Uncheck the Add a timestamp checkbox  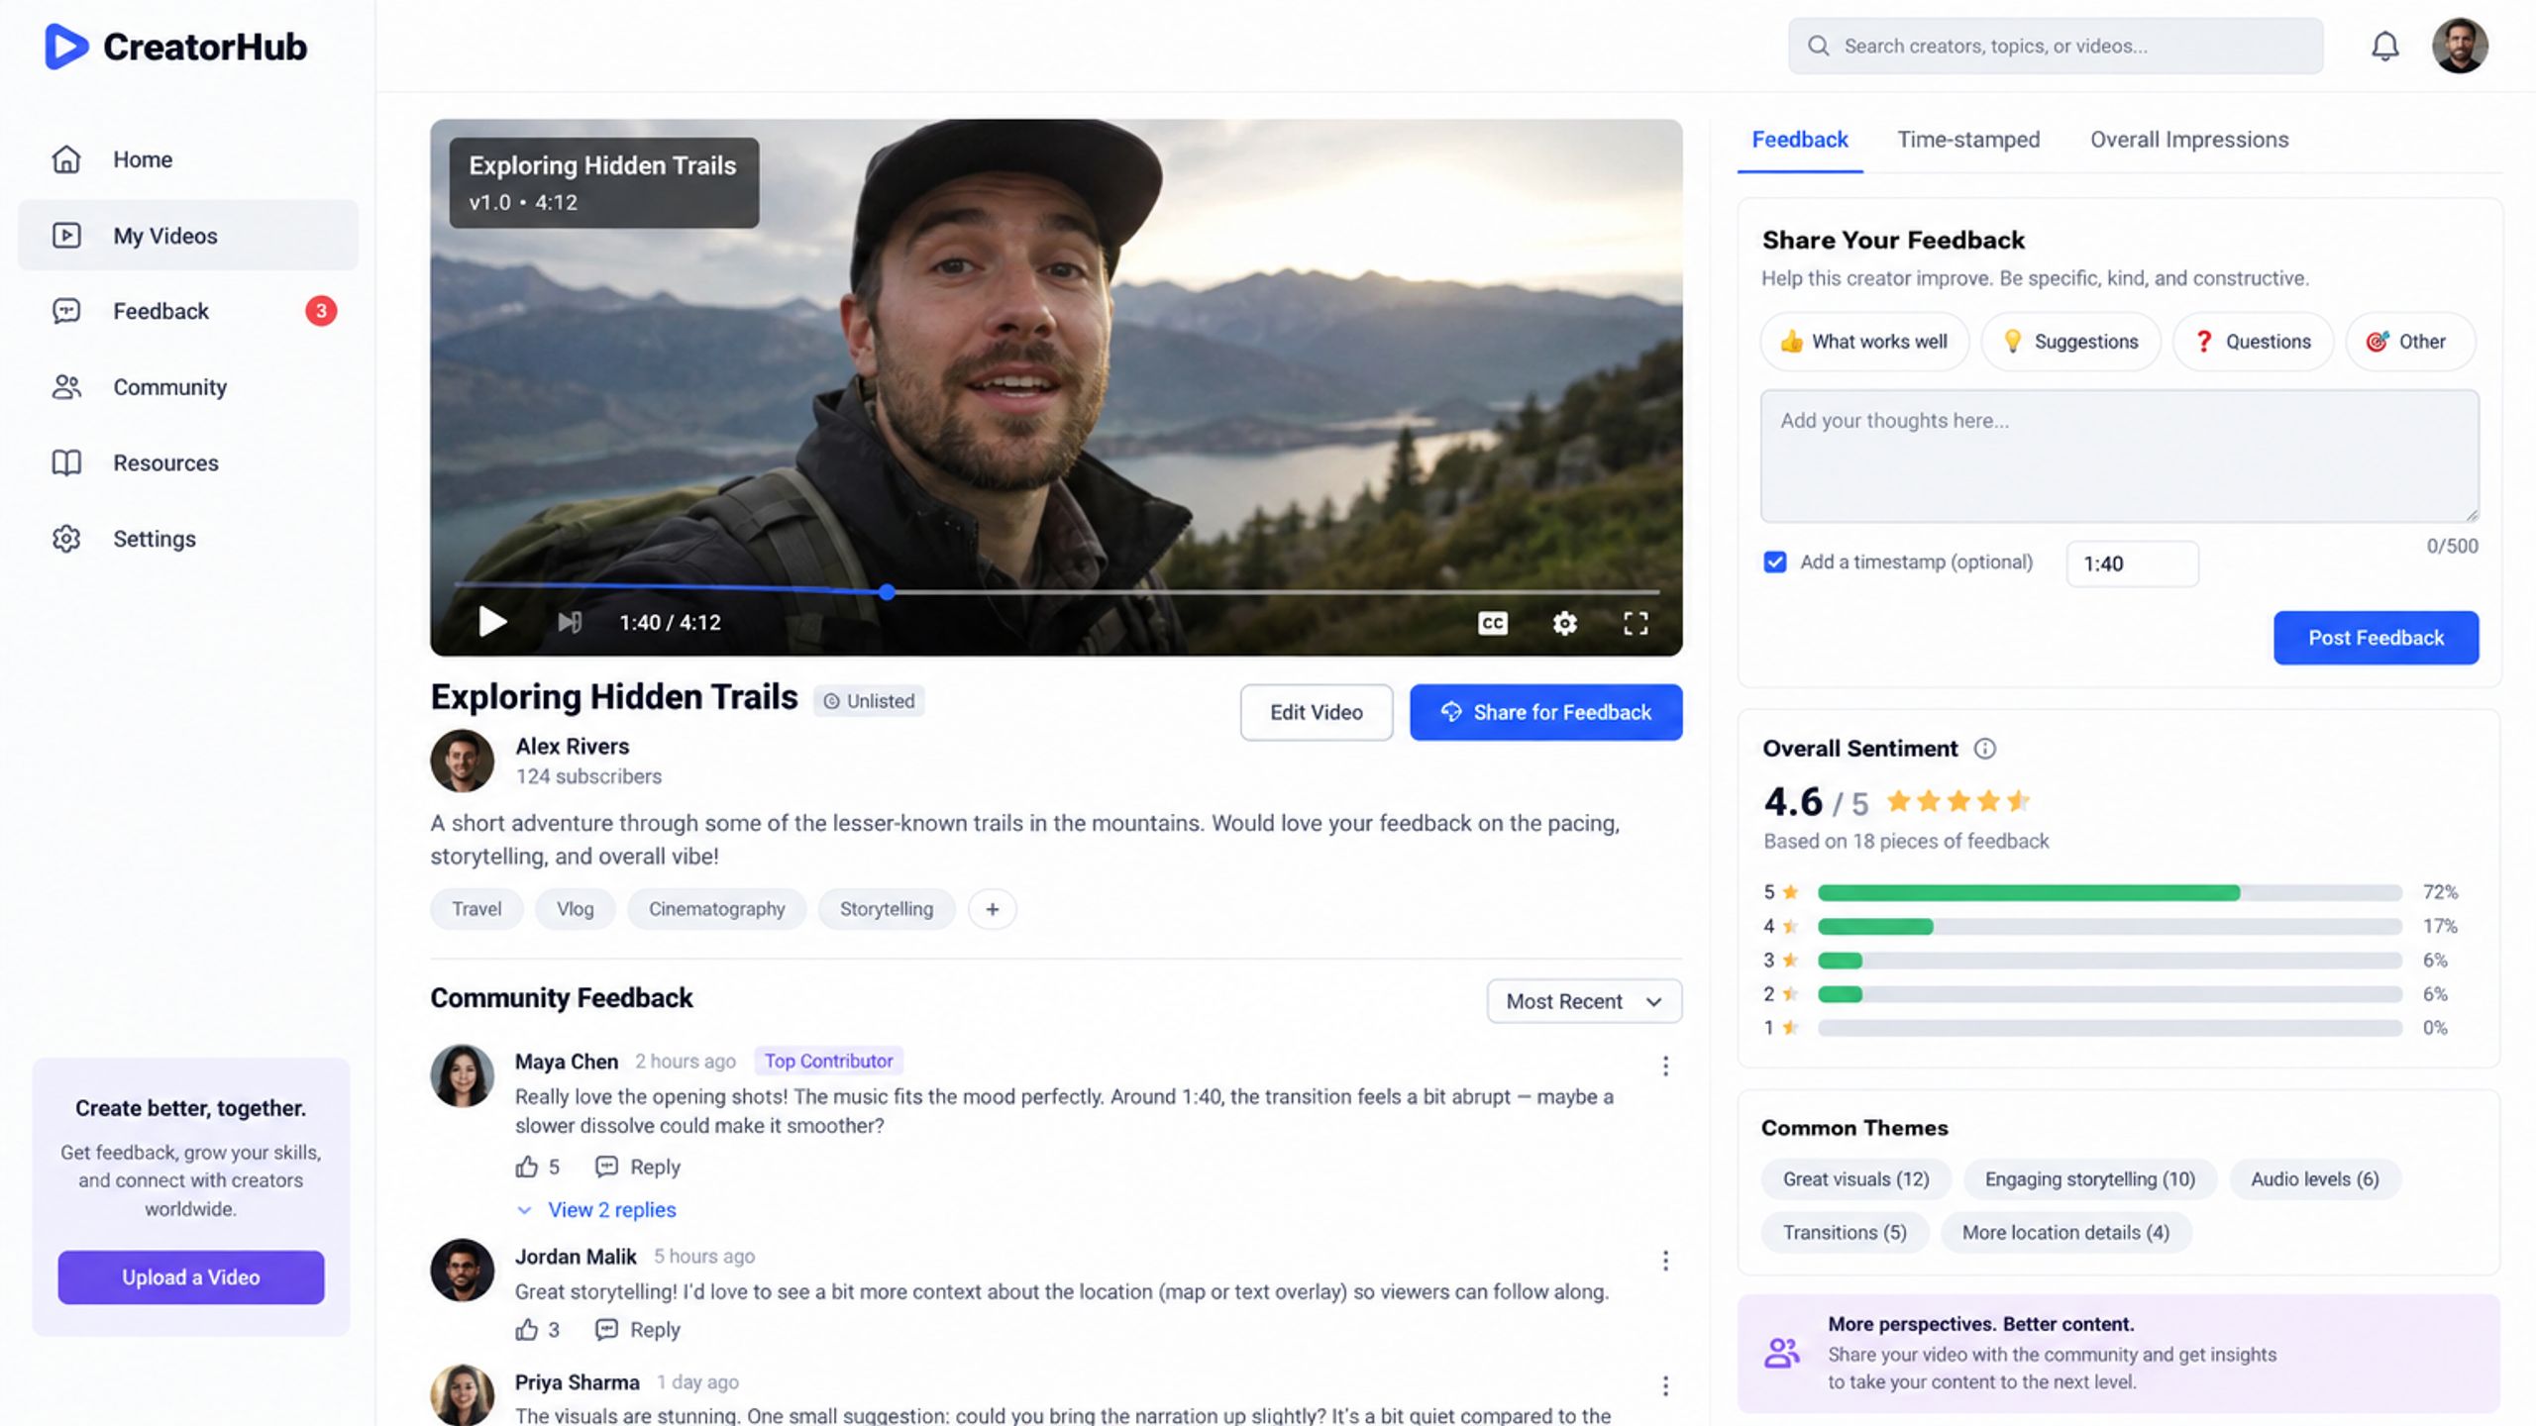pos(1774,562)
